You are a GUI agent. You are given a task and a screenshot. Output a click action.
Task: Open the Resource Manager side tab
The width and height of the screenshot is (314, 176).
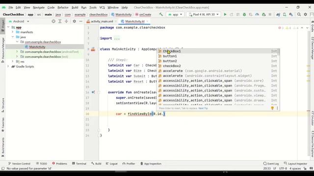3,50
